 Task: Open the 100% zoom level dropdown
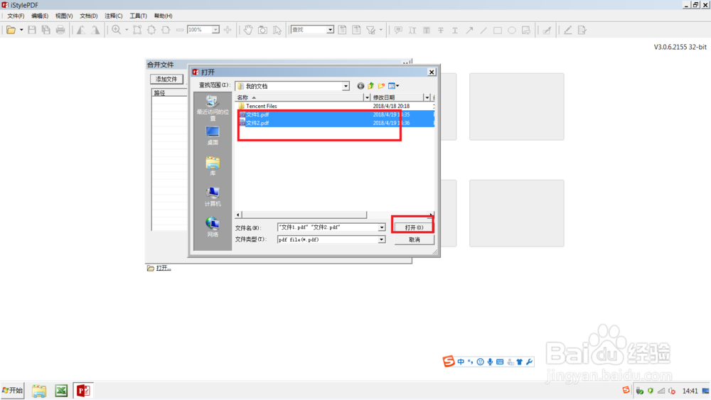(x=216, y=30)
